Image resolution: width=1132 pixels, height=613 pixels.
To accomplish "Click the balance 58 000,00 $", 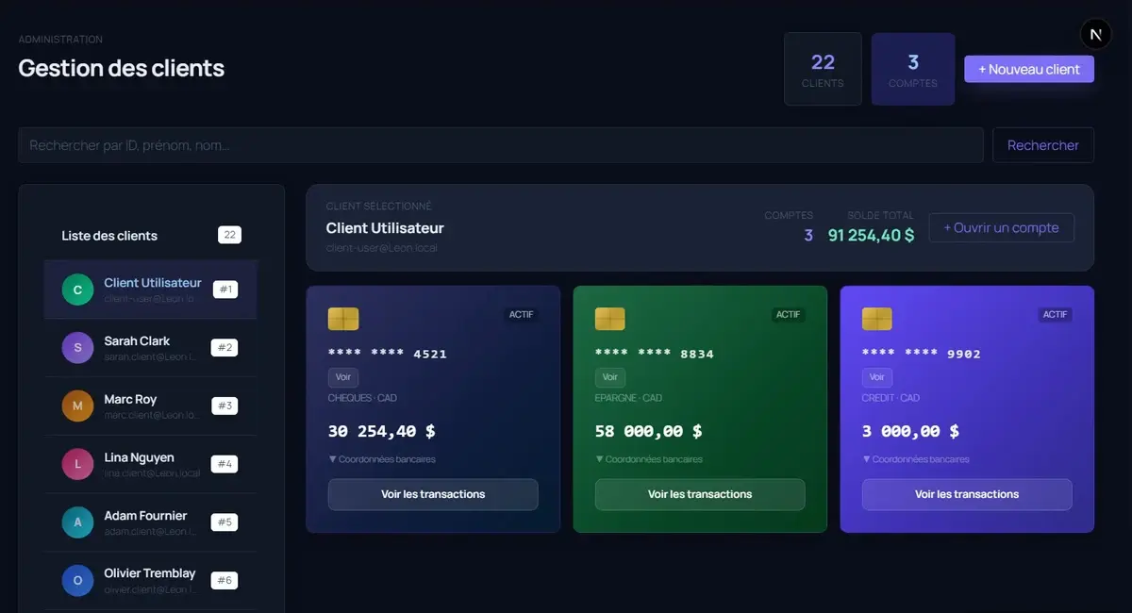I will pos(649,431).
